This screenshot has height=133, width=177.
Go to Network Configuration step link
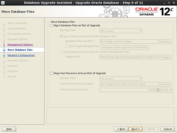(x=21, y=55)
